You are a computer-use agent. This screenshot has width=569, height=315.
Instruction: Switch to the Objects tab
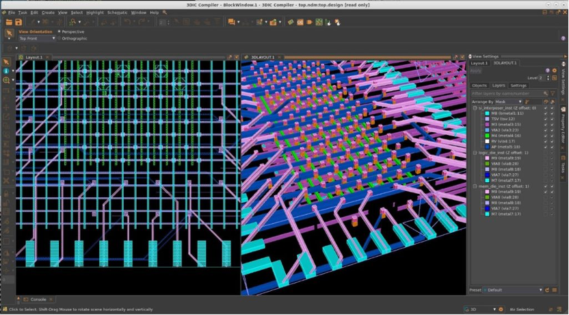click(x=479, y=86)
